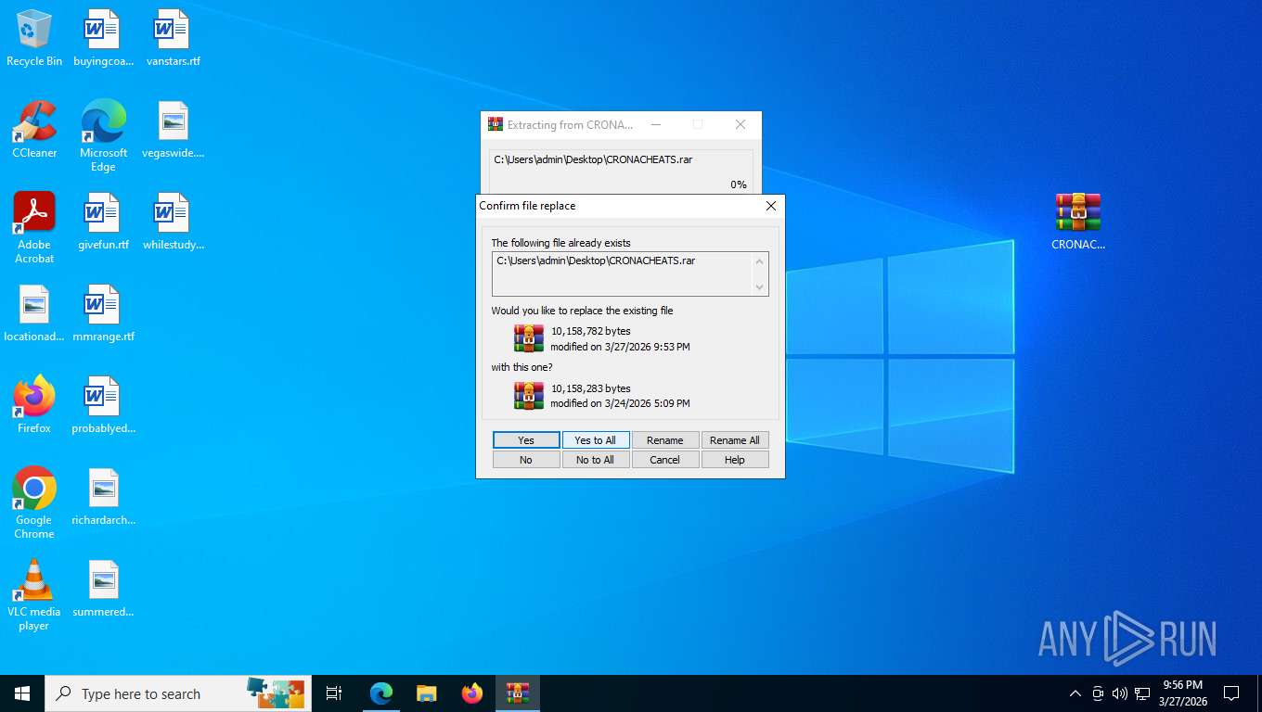
Task: Open Microsoft Edge from the taskbar
Action: pyautogui.click(x=381, y=693)
